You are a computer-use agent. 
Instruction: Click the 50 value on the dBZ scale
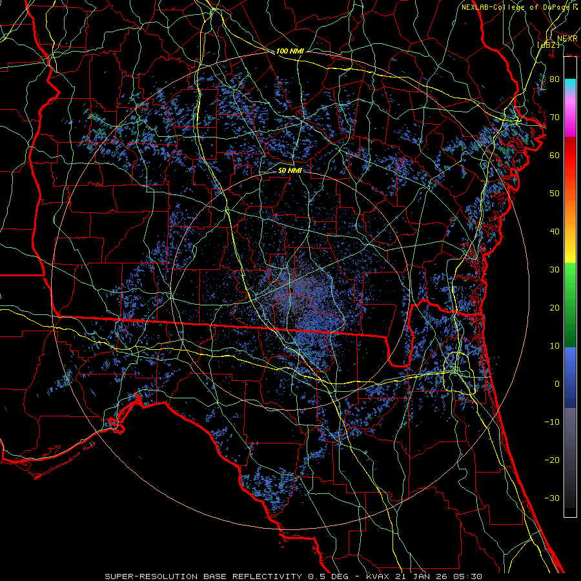(555, 194)
